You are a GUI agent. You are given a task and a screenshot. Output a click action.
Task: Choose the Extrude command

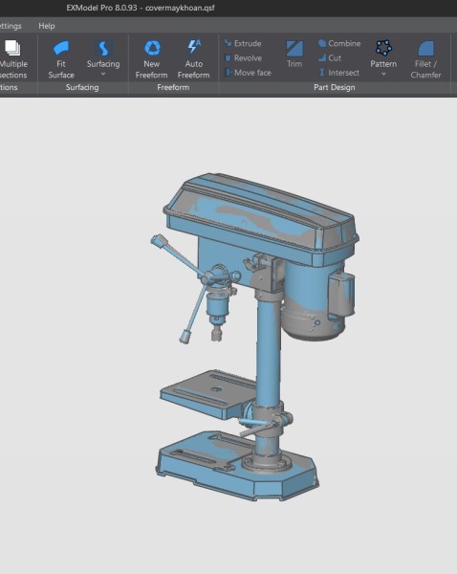[243, 43]
